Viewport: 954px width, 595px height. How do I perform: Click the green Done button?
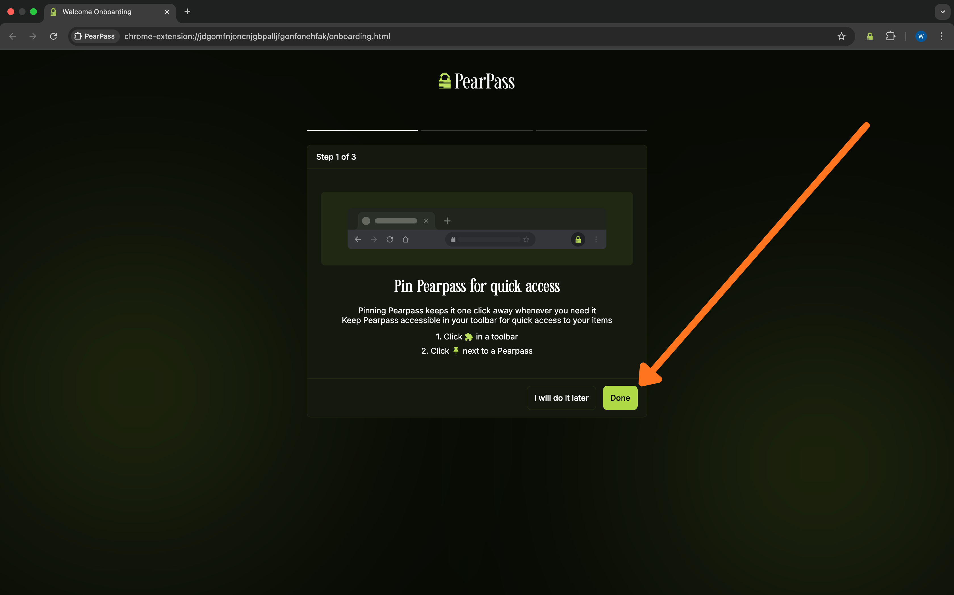(x=620, y=398)
